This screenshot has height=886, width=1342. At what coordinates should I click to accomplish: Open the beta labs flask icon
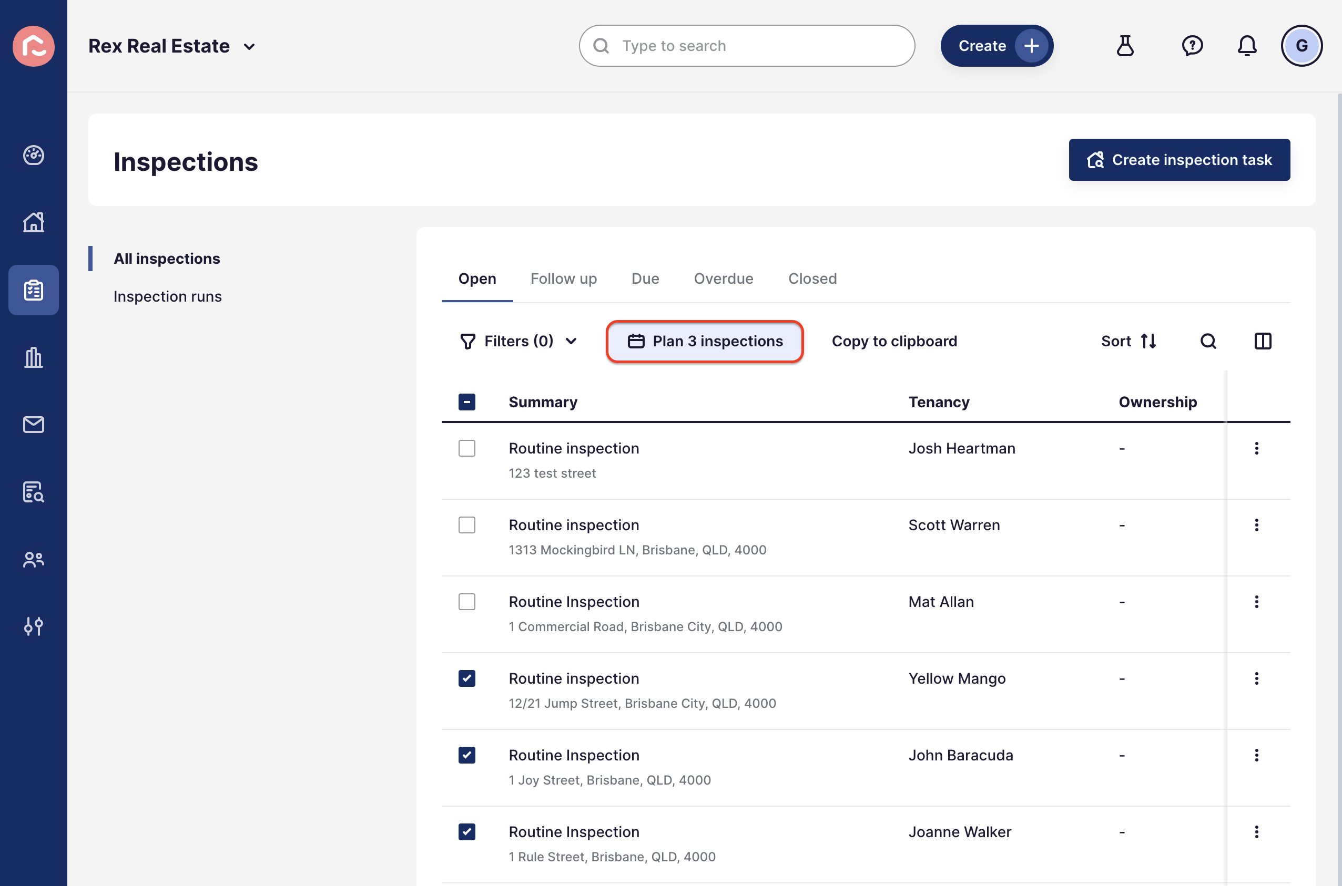[x=1125, y=46]
